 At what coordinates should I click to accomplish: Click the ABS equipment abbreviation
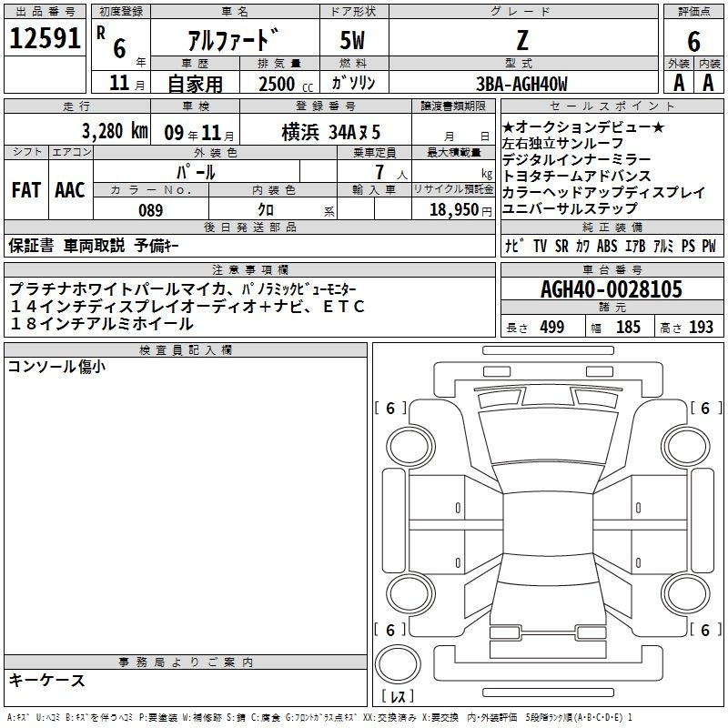click(x=607, y=246)
